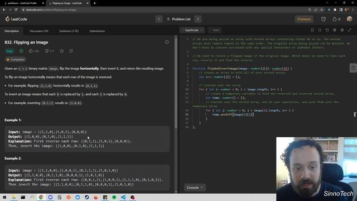Image resolution: width=357 pixels, height=201 pixels.
Task: Bookmark this page star in address bar
Action: click(x=321, y=10)
